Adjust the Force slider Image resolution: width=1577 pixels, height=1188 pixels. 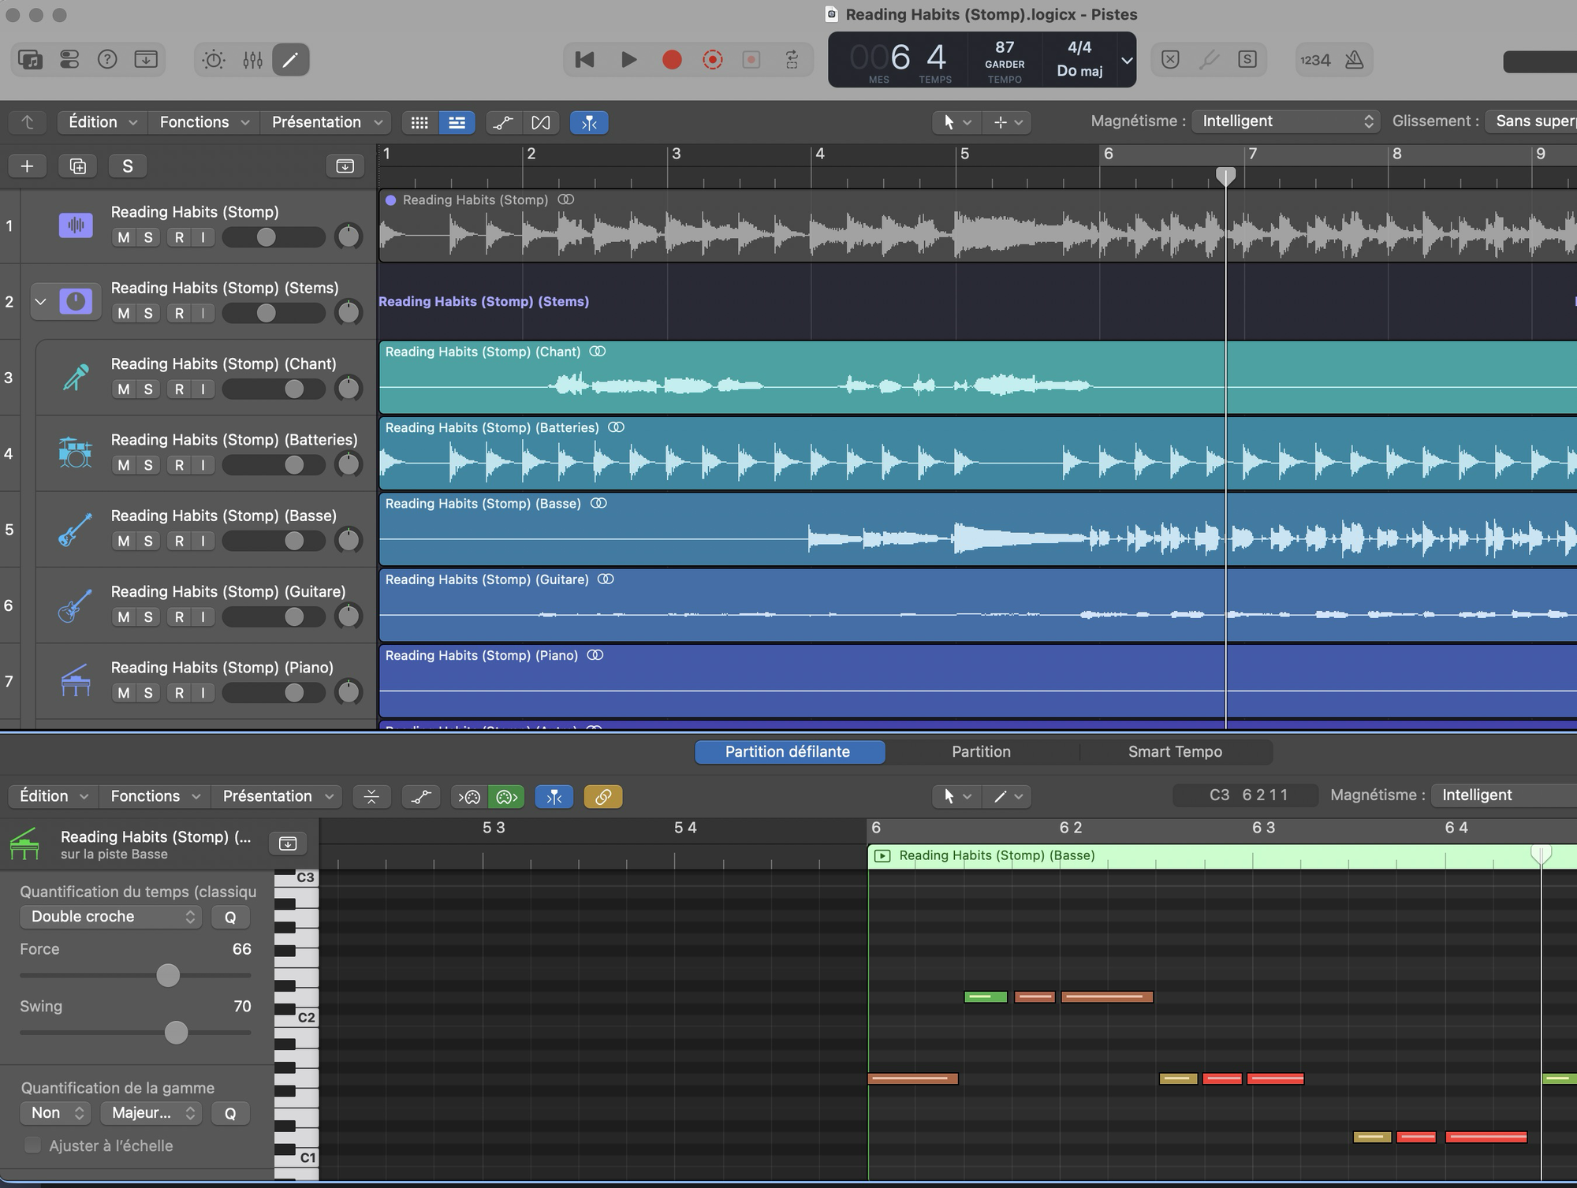(x=168, y=976)
